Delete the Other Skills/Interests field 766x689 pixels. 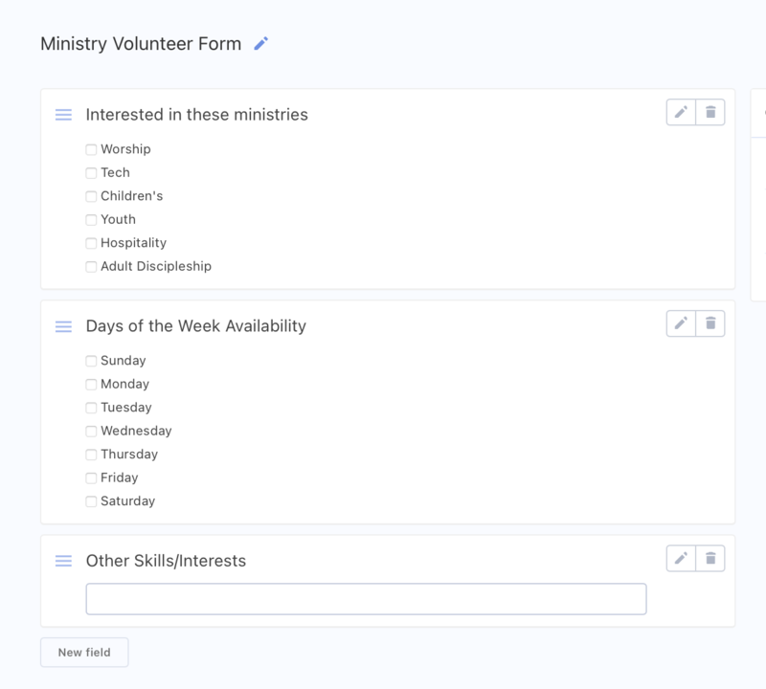(710, 558)
